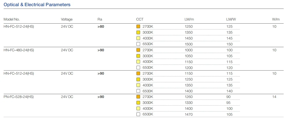
Task: Select the CCT column header
Action: pyautogui.click(x=140, y=19)
